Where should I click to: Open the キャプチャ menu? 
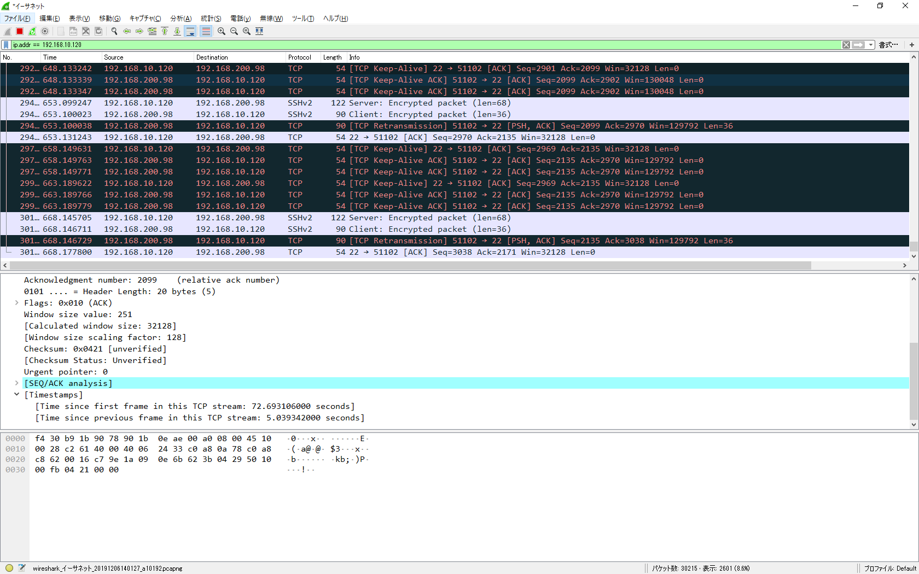point(146,19)
